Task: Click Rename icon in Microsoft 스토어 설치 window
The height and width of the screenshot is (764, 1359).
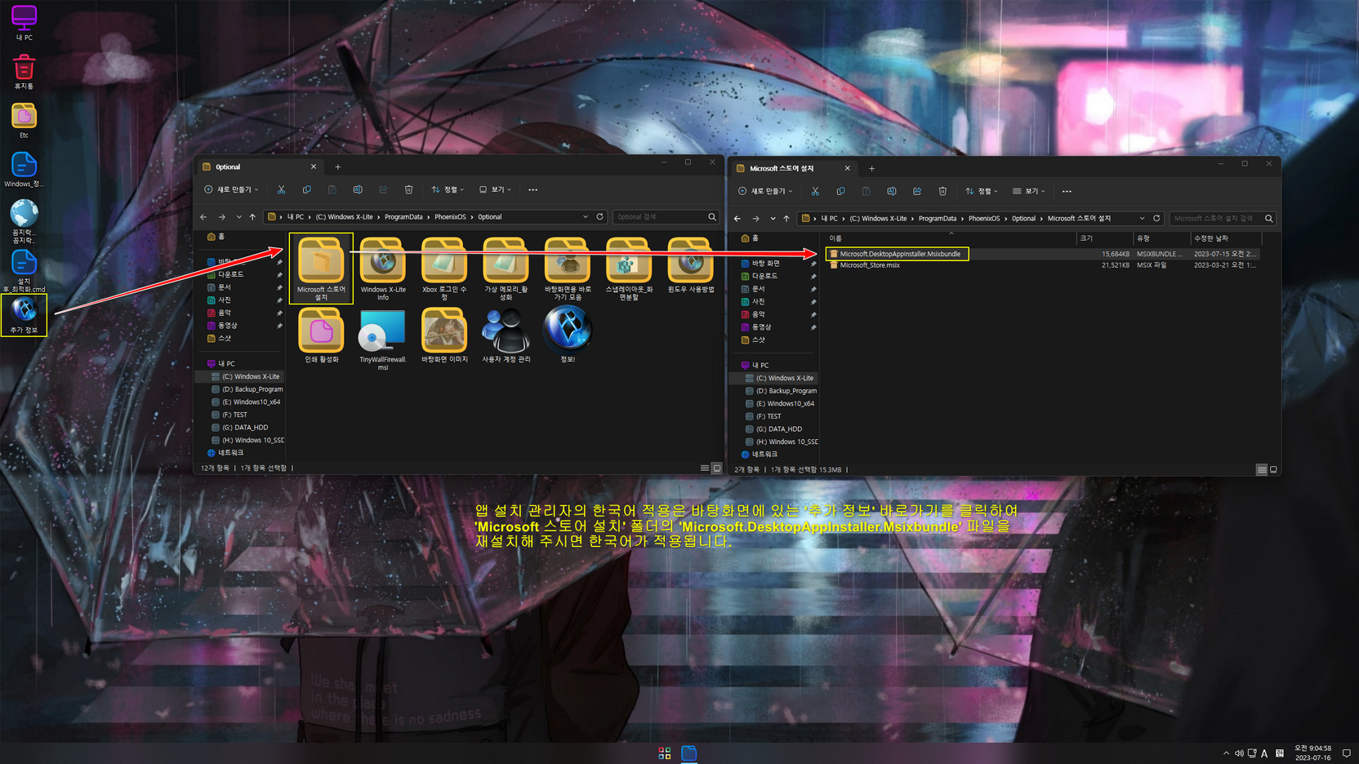Action: 892,191
